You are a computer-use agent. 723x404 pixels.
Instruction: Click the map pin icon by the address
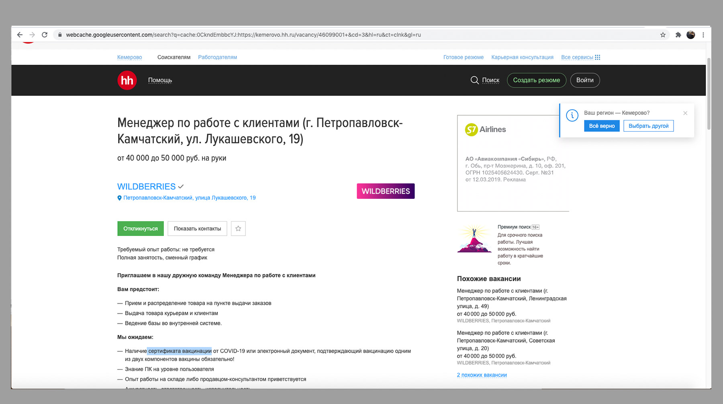click(x=119, y=198)
